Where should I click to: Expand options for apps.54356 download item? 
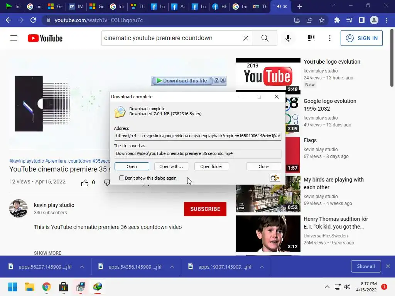pos(172,267)
